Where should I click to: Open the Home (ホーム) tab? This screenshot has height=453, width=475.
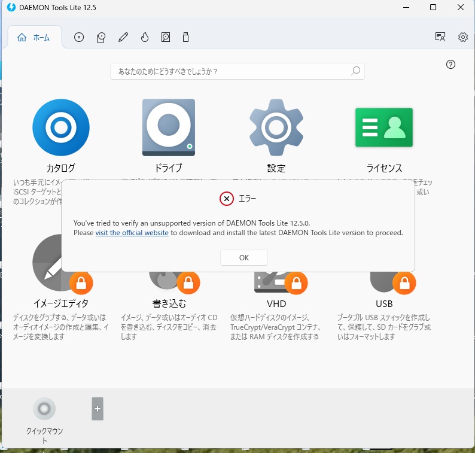(34, 38)
